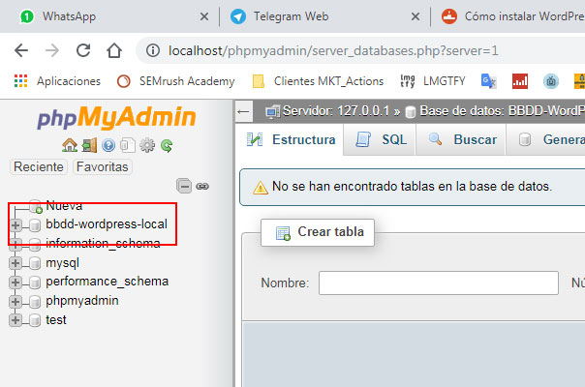Select the mysql database
This screenshot has height=387, width=585.
tap(62, 262)
